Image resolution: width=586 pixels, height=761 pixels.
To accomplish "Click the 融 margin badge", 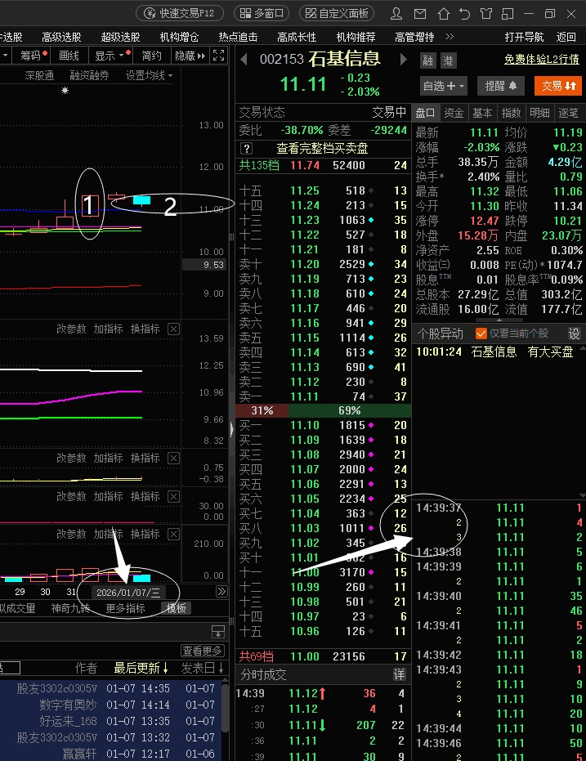I will click(x=427, y=60).
